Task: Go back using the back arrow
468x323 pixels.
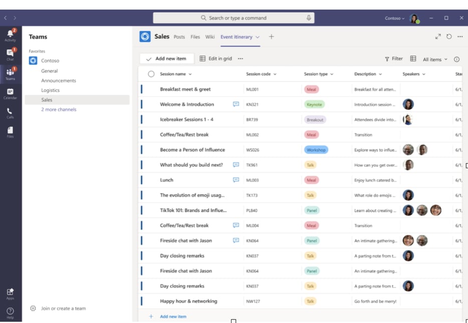Action: 6,18
